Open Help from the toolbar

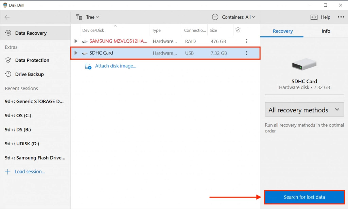point(326,17)
